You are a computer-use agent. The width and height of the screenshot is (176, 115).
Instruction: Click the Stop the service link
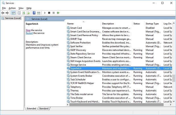coord(28,30)
